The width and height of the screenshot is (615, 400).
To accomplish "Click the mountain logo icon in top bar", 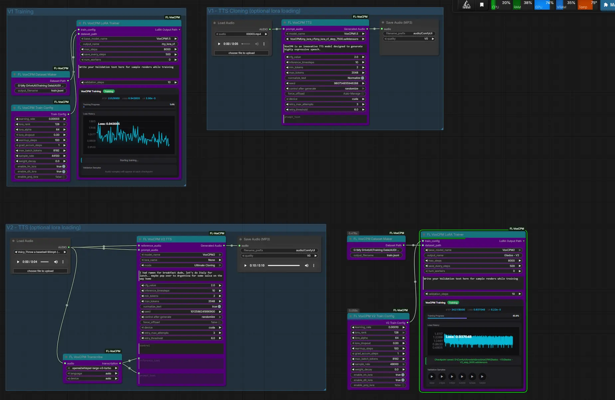I will [467, 5].
